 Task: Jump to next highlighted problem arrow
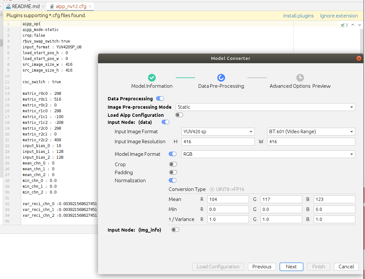(x=360, y=25)
